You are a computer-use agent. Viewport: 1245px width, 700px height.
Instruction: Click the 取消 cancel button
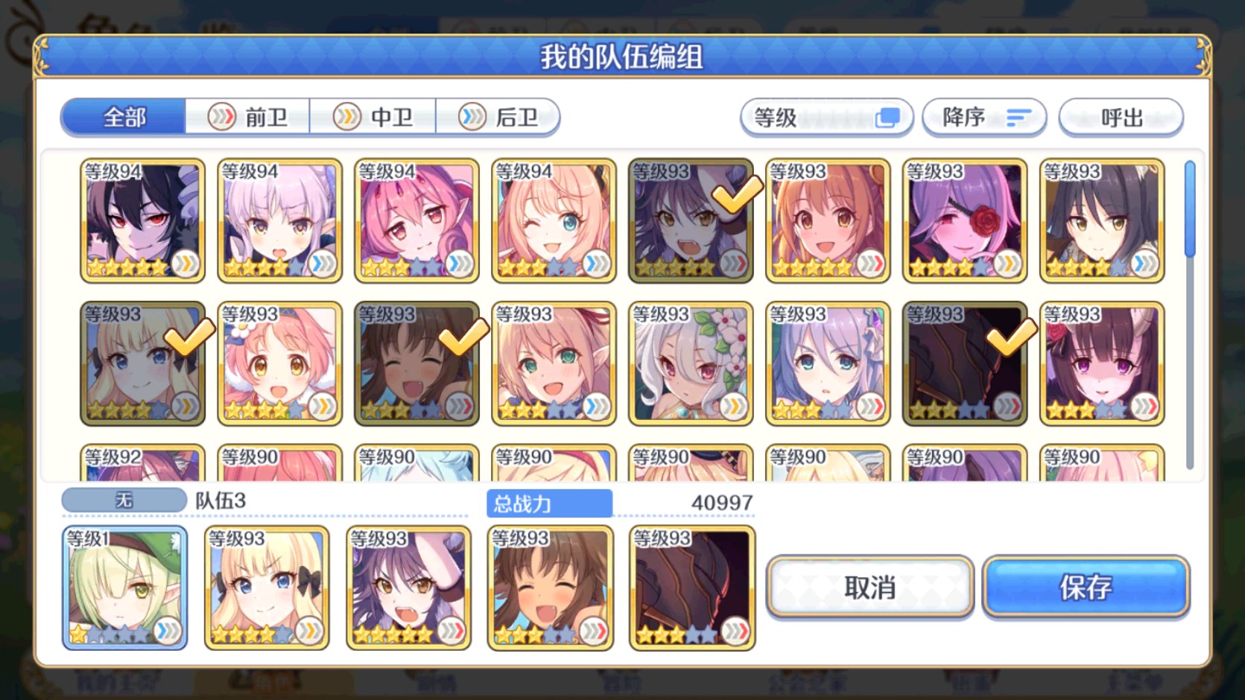869,588
